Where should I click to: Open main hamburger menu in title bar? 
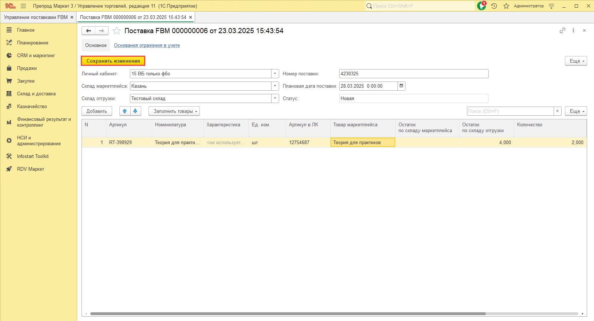click(23, 6)
